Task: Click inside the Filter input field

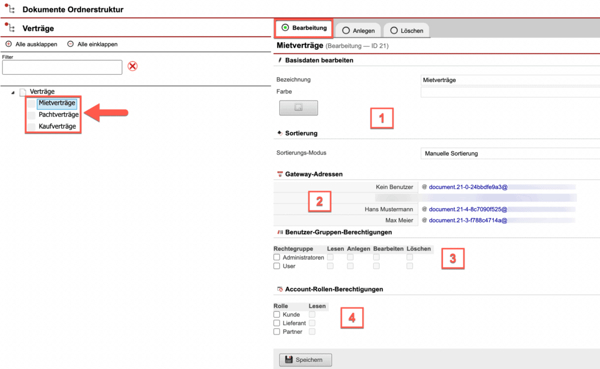Action: [62, 67]
